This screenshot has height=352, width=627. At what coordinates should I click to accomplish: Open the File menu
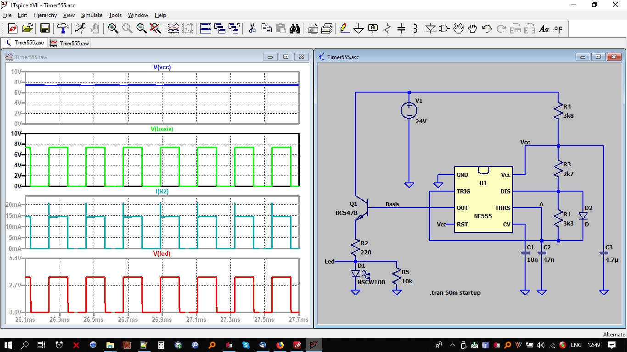7,15
